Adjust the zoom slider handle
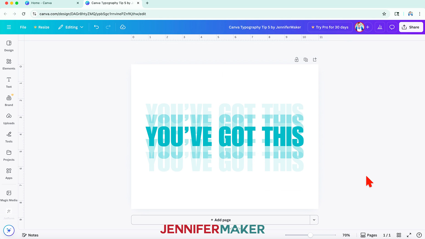 coord(310,235)
